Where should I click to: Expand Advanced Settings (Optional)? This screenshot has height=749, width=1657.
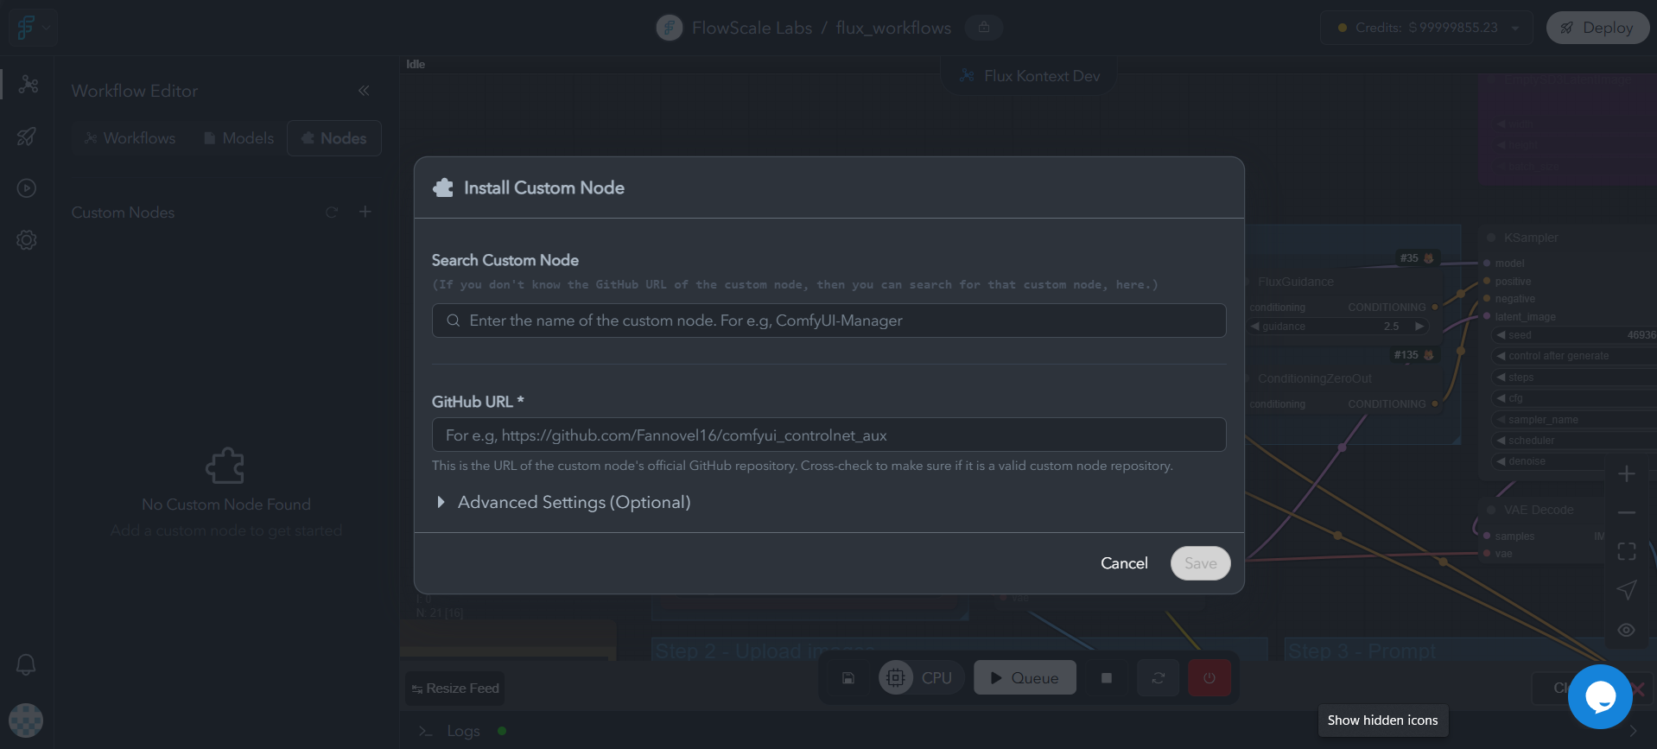tap(564, 502)
